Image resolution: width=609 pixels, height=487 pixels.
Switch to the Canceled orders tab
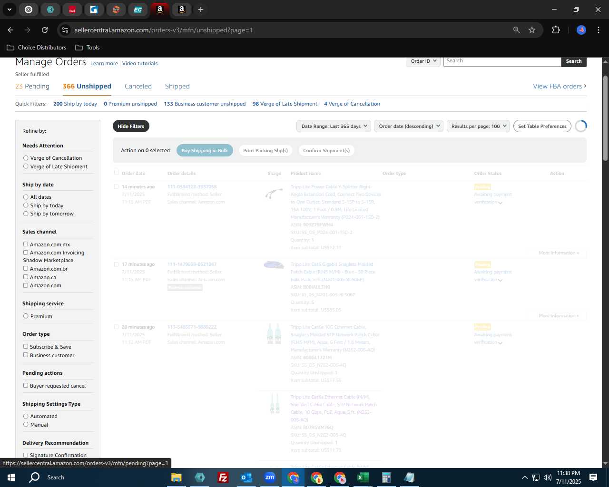click(x=138, y=86)
